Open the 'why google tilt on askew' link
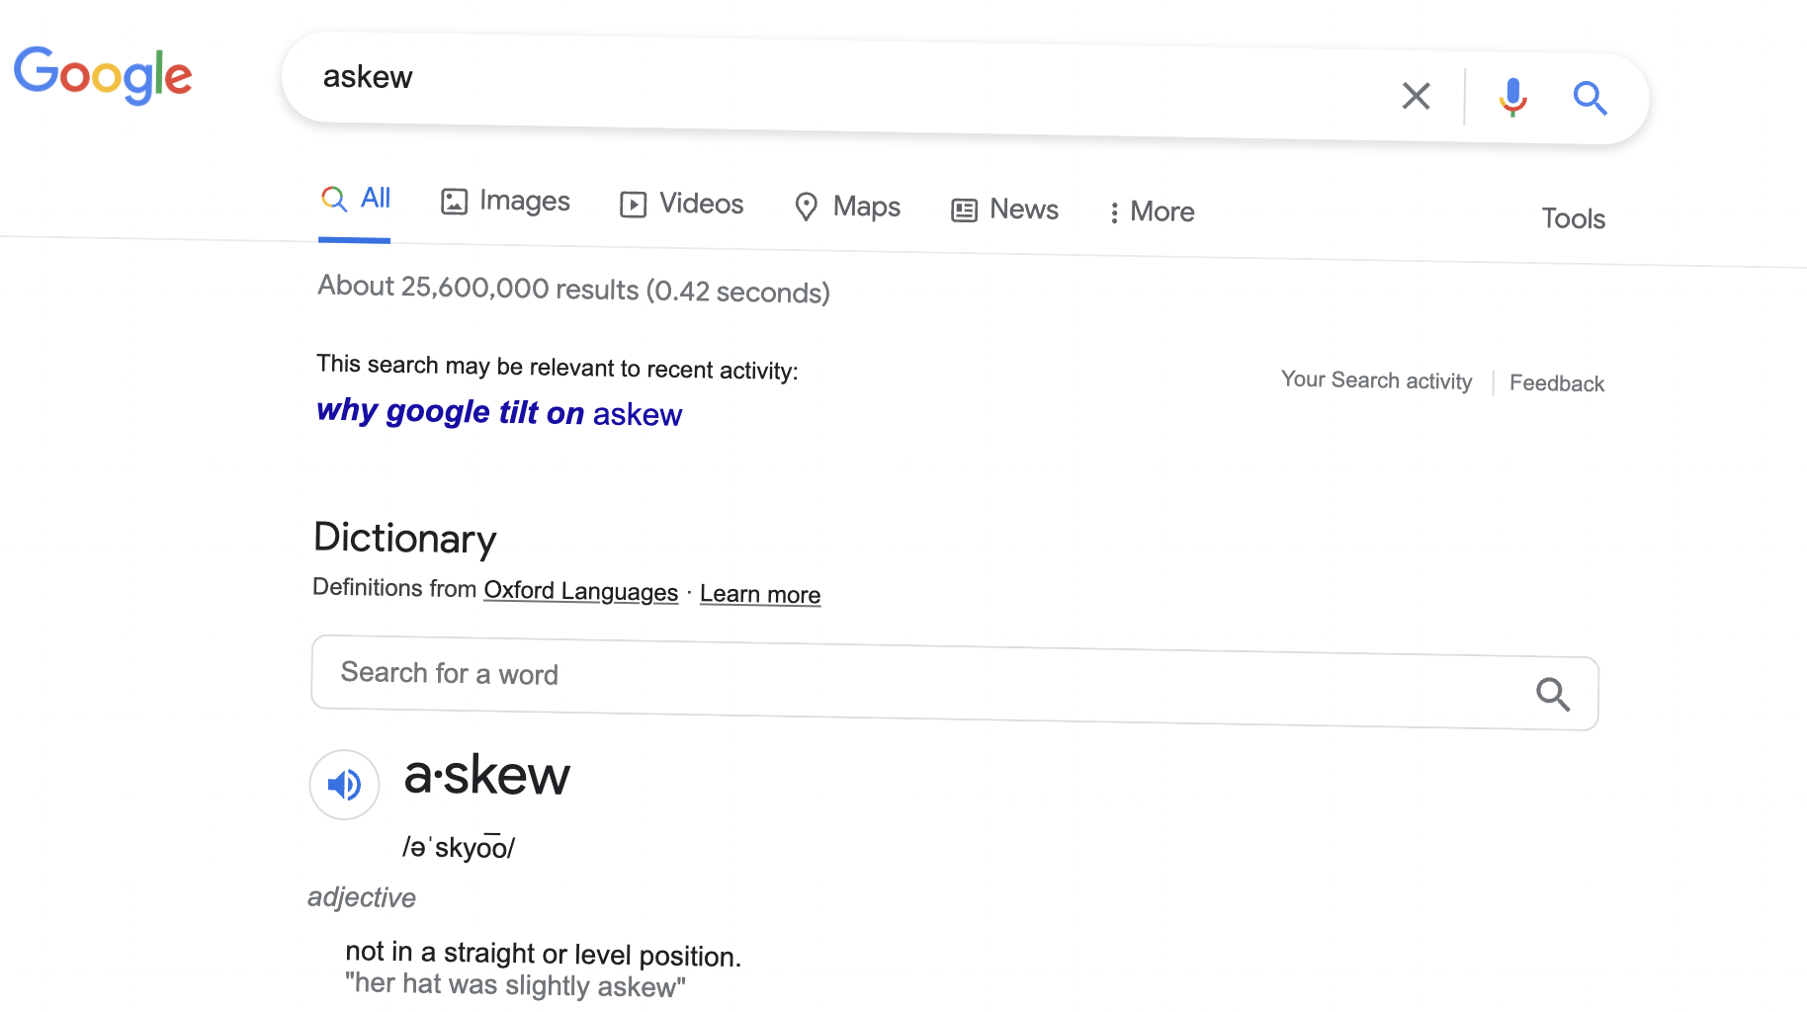This screenshot has height=1012, width=1807. (x=498, y=412)
